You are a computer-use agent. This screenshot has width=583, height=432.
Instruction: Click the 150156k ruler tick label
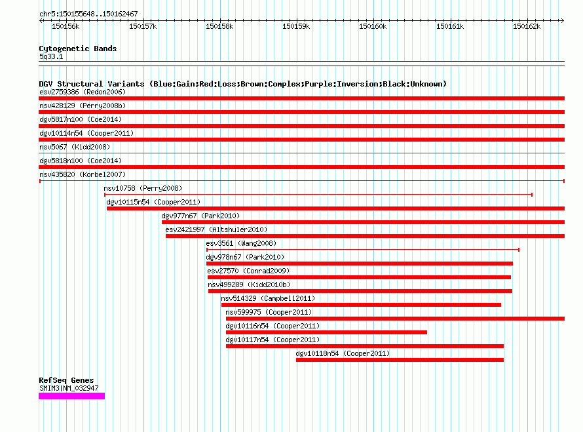[66, 26]
